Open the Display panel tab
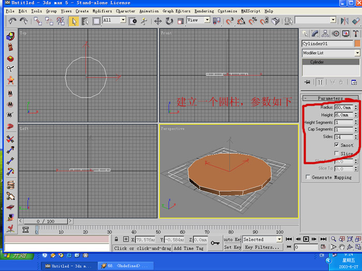Viewport: 362px width, 271px height. click(345, 34)
